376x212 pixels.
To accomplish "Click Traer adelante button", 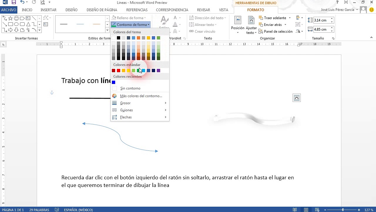I will click(x=272, y=18).
